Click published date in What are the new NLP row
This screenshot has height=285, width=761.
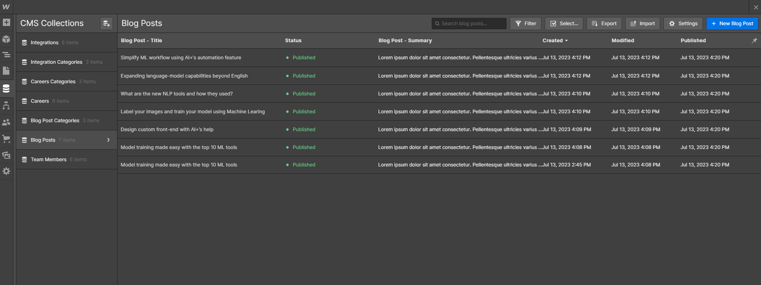(705, 94)
